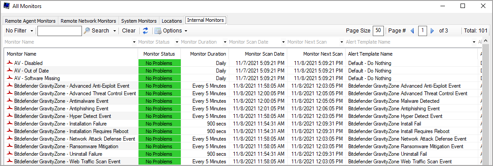Sort by Monitor Name column header
The height and width of the screenshot is (166, 493).
[71, 54]
